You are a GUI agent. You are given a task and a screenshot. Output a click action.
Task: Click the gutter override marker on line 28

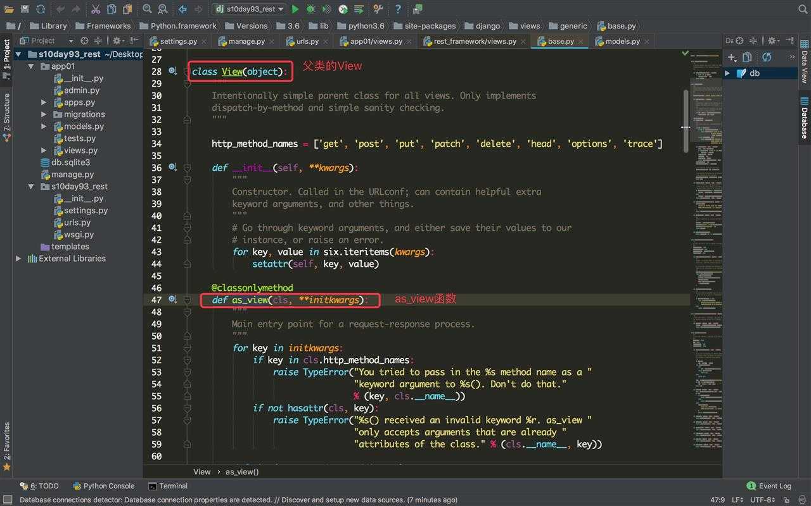(x=173, y=71)
